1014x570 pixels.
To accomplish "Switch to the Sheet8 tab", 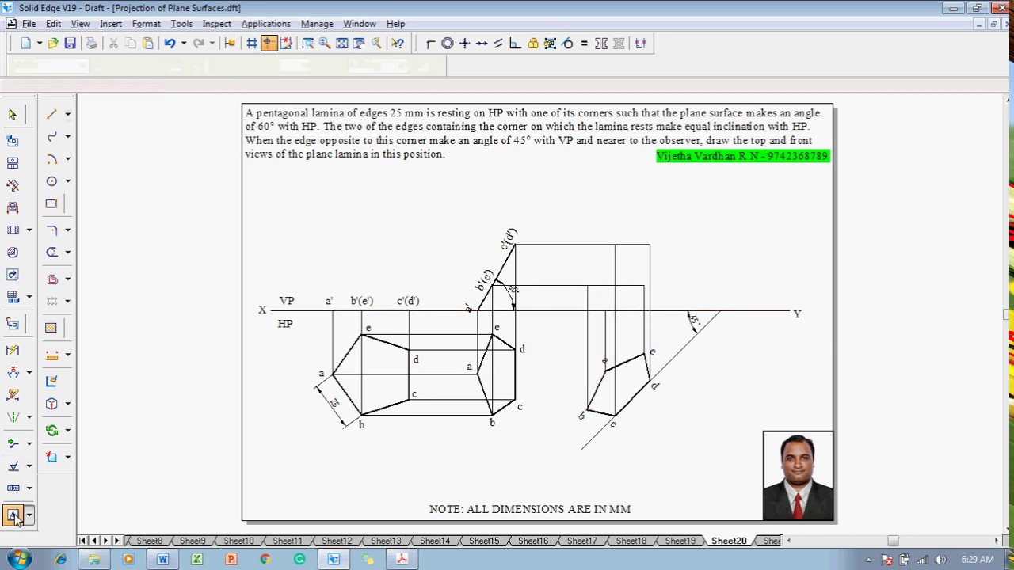I will (x=149, y=541).
